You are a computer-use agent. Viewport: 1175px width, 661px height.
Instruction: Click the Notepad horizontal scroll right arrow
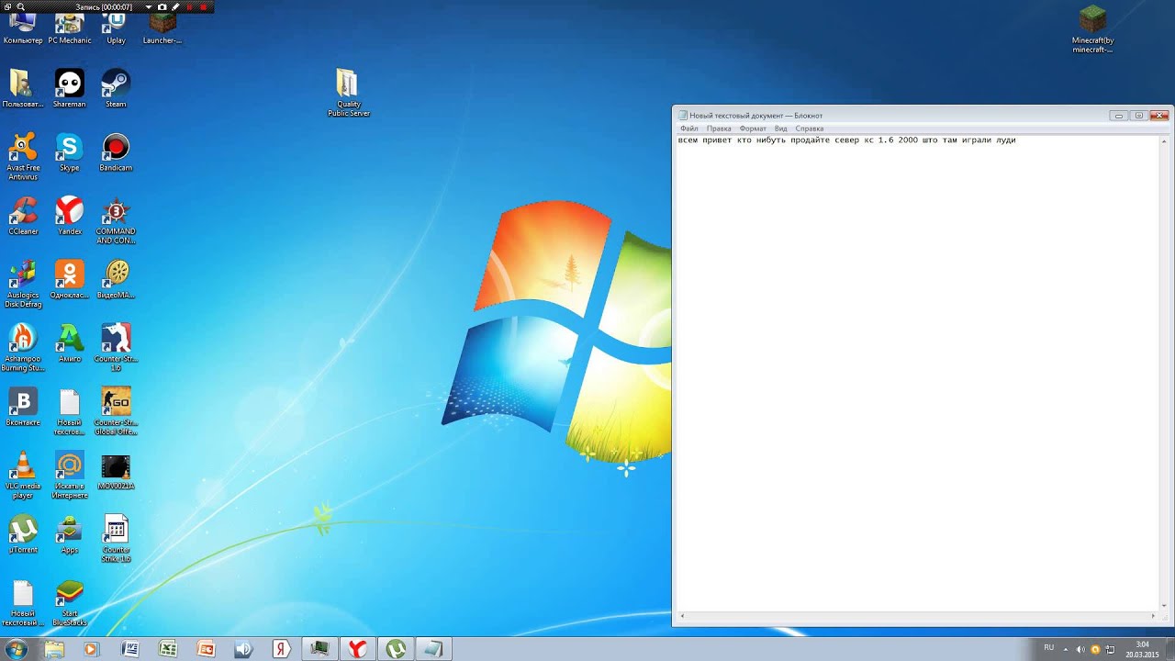[x=1154, y=615]
